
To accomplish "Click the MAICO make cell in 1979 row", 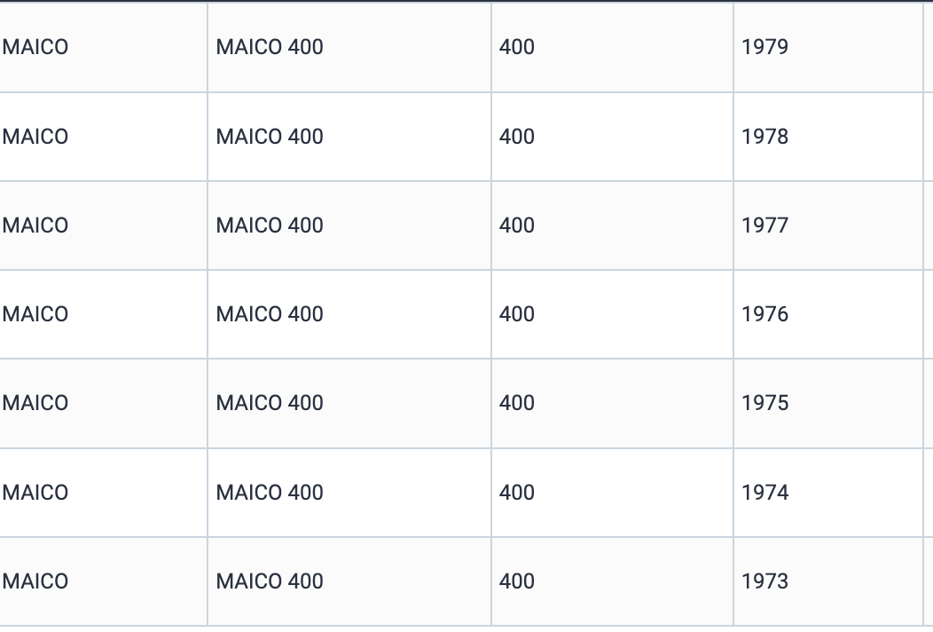I will (x=35, y=47).
